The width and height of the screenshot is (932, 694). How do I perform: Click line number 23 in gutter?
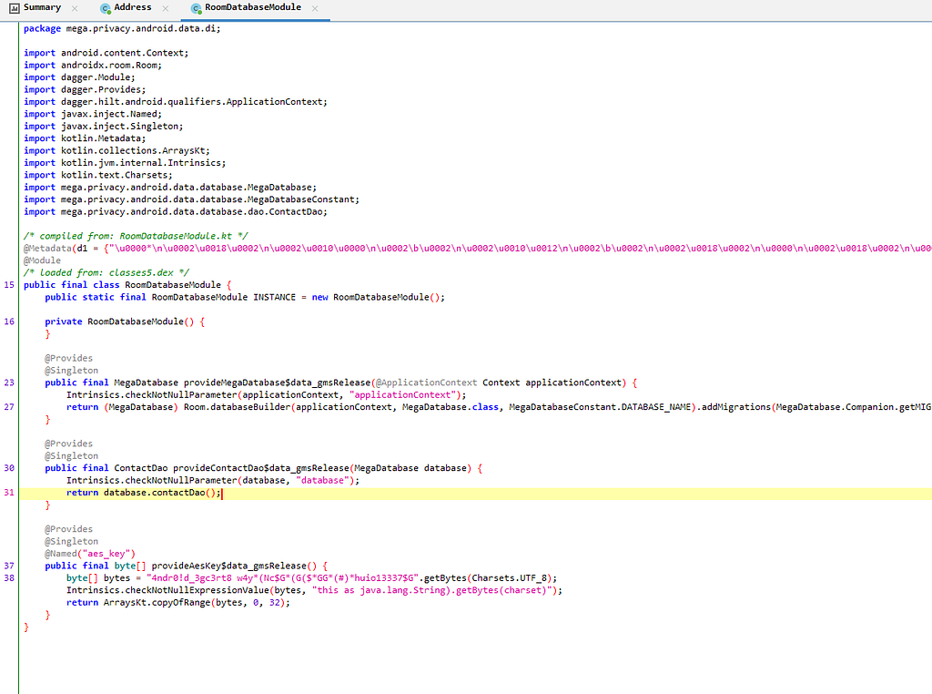(x=9, y=383)
